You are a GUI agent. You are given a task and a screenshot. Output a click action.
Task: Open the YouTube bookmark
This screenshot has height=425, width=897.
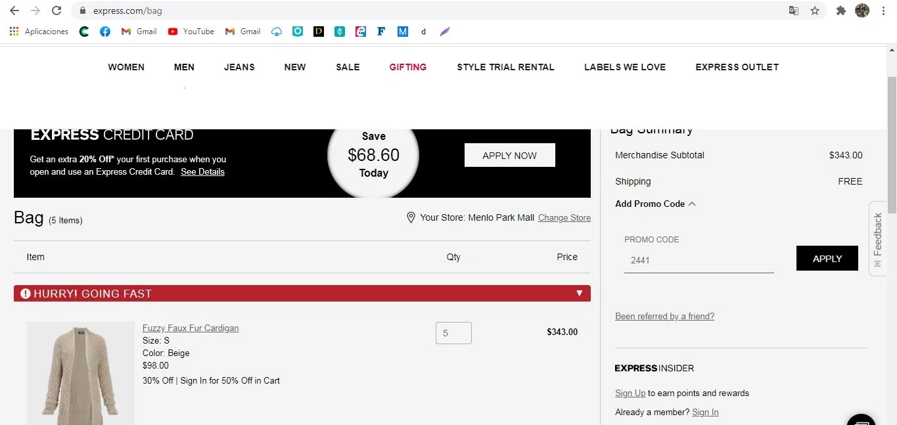tap(191, 32)
